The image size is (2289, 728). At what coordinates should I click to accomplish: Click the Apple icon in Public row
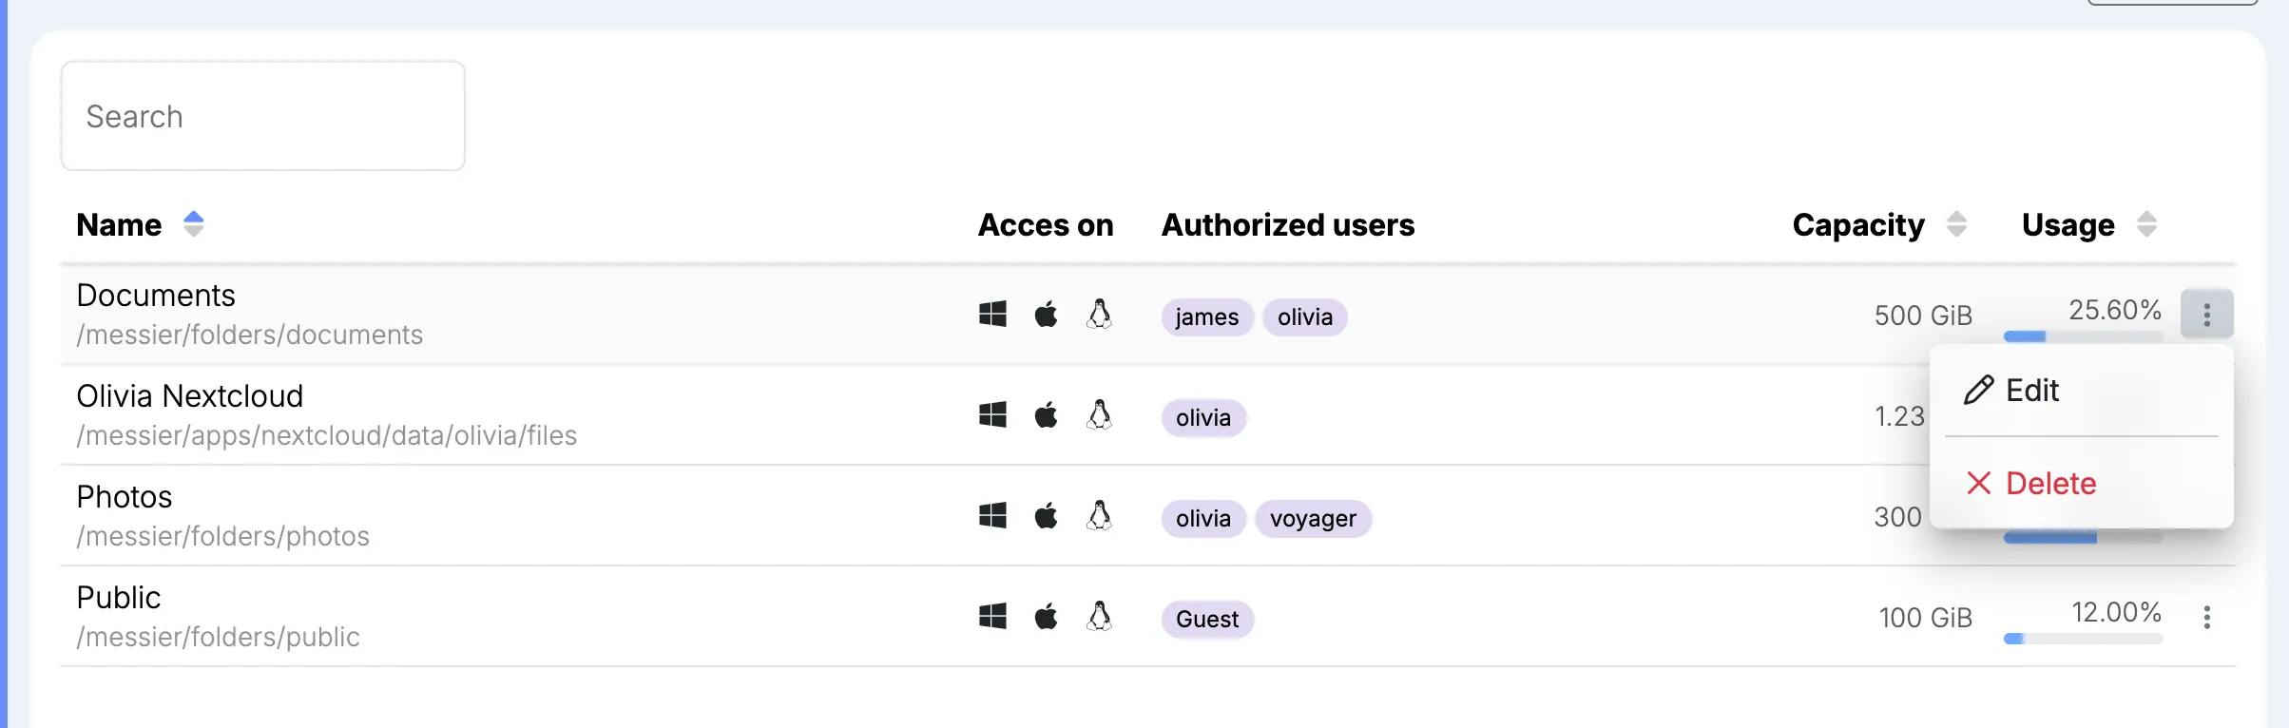1046,617
